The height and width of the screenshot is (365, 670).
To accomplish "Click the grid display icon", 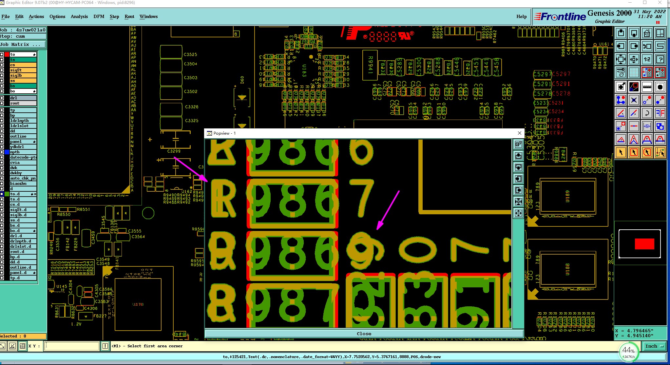I will tap(634, 72).
